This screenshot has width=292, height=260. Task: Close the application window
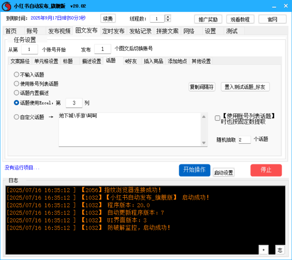[286, 6]
